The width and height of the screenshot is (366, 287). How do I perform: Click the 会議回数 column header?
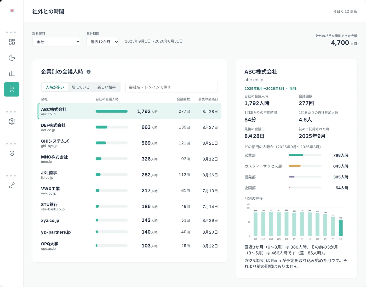183,99
